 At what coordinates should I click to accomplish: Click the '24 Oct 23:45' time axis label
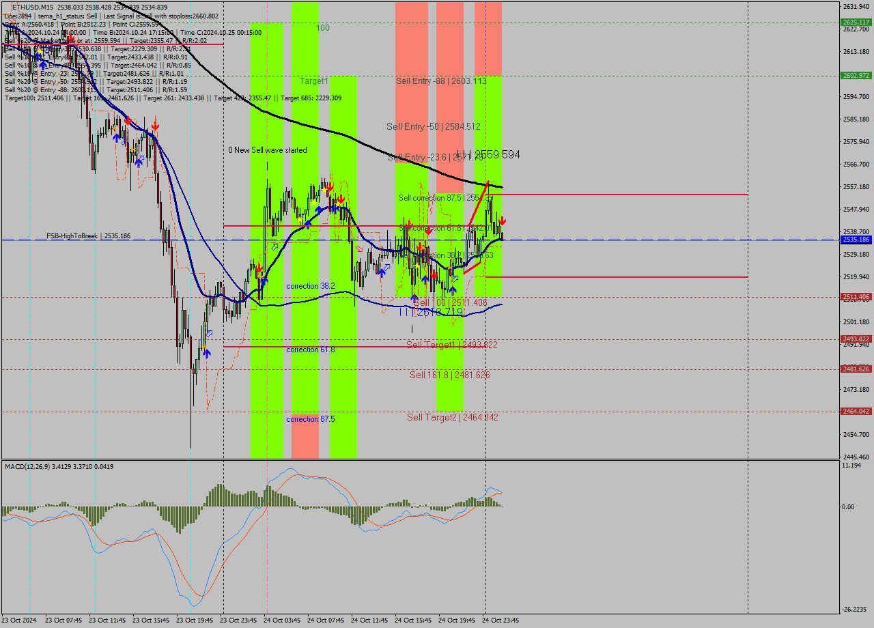point(501,620)
